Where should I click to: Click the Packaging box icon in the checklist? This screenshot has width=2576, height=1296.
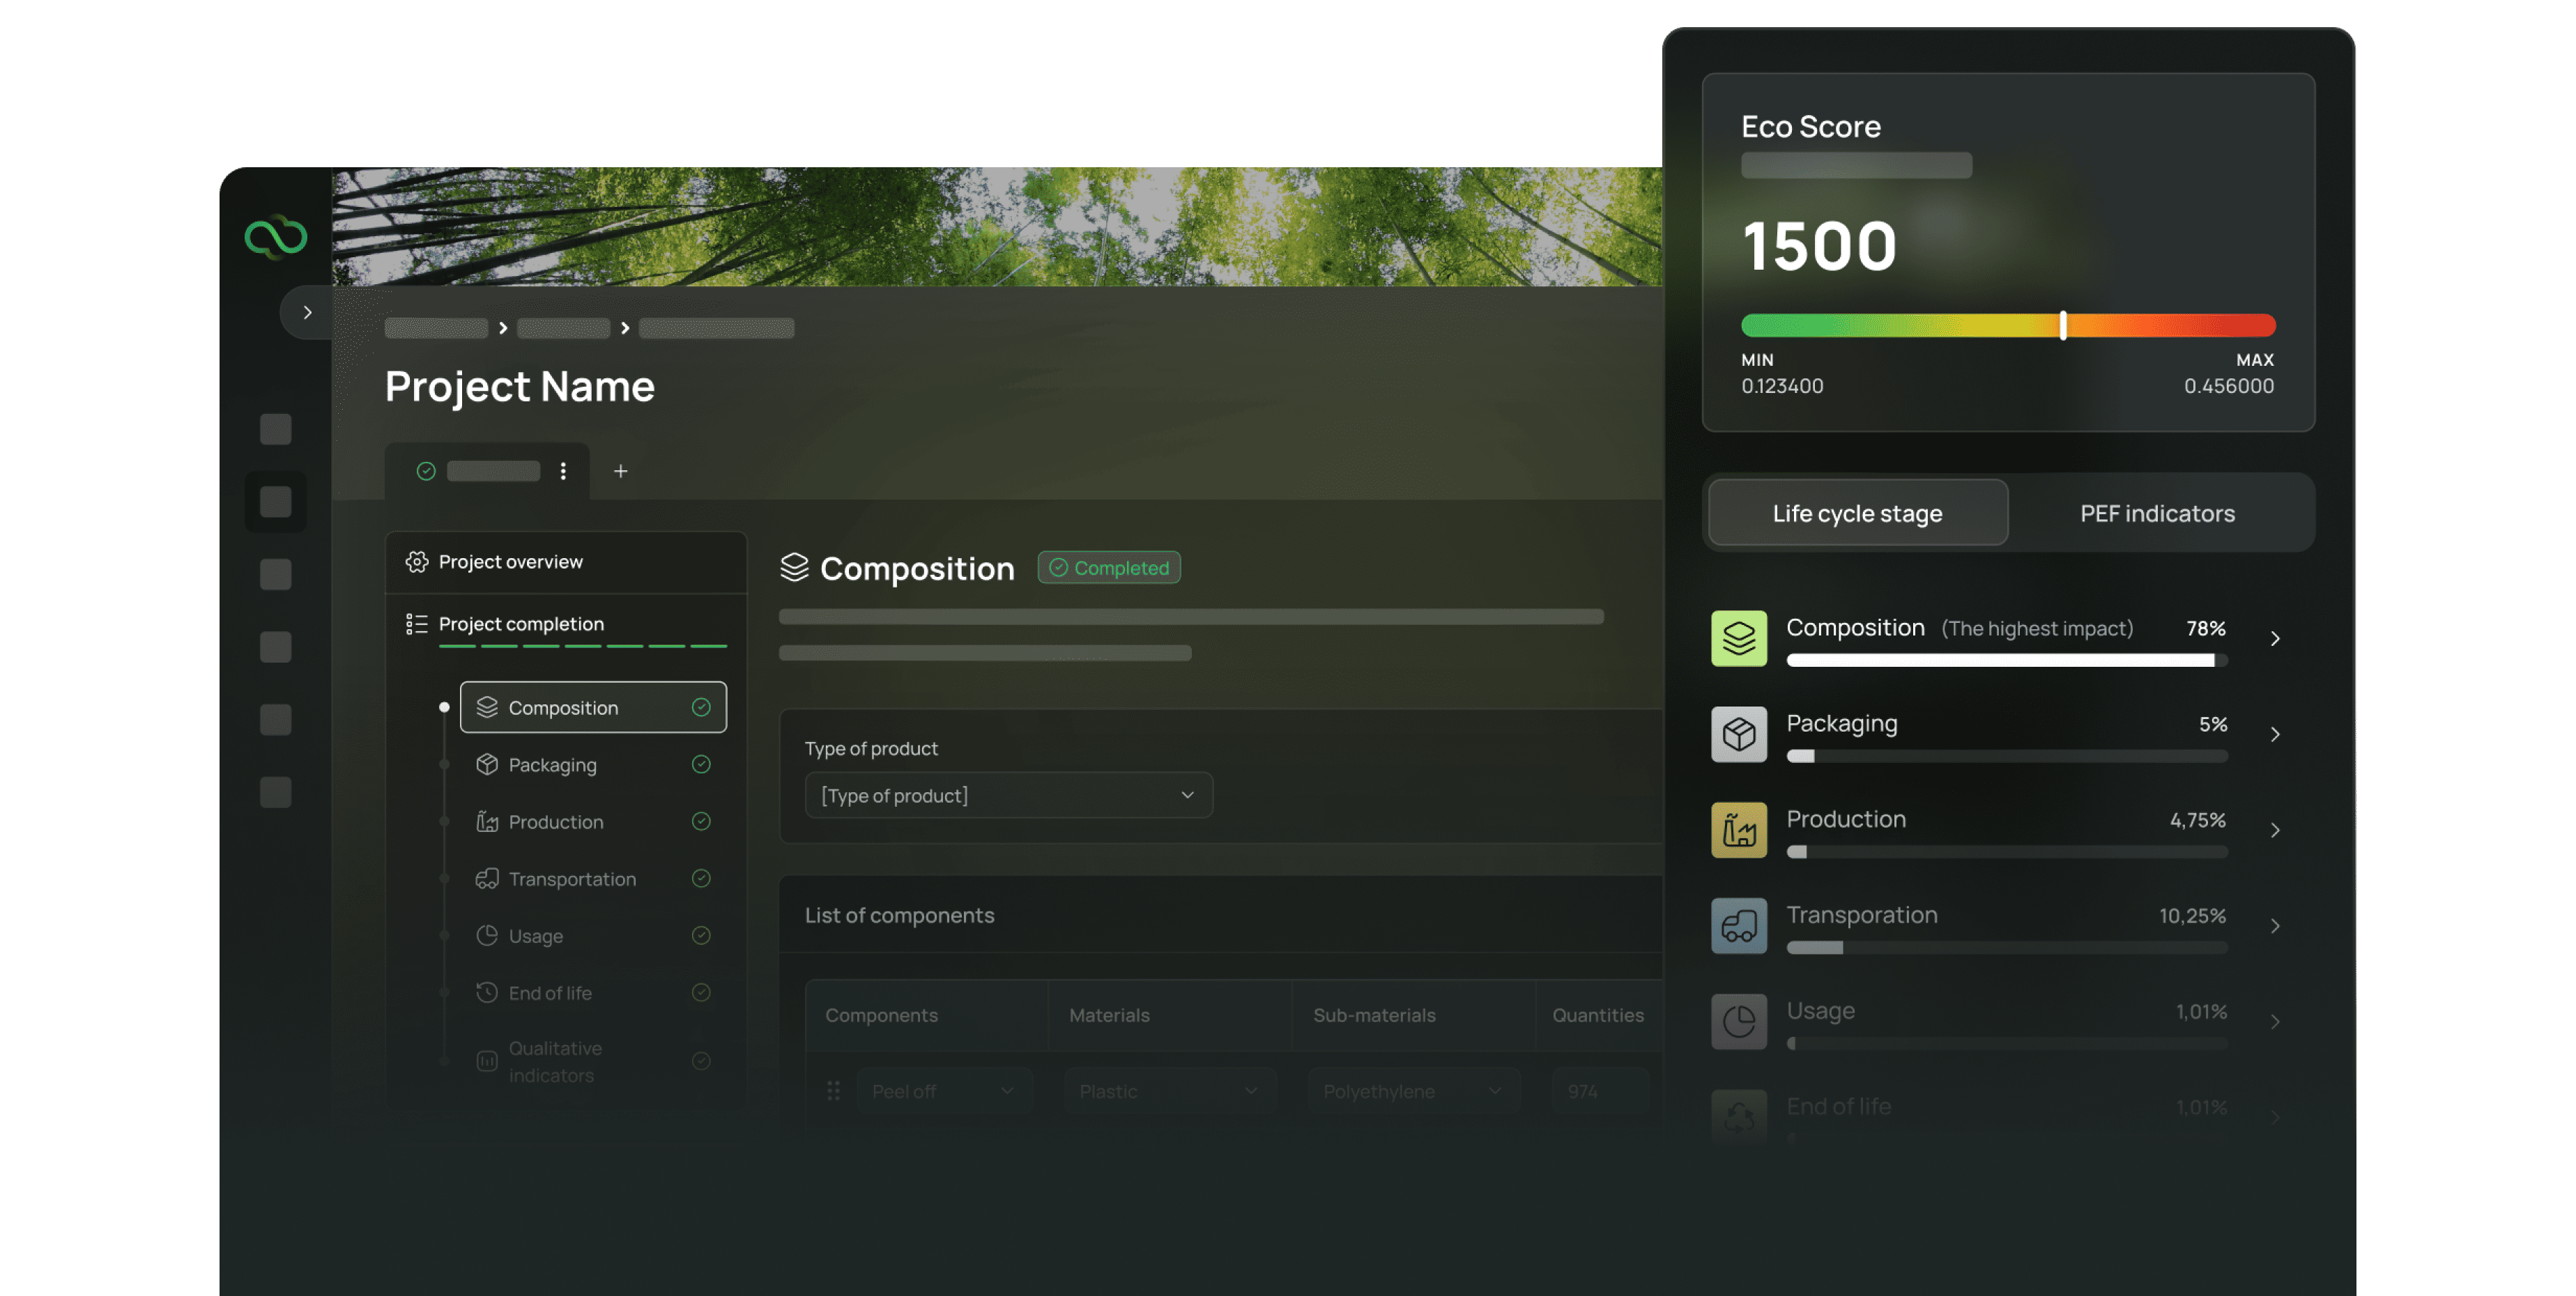[x=487, y=764]
